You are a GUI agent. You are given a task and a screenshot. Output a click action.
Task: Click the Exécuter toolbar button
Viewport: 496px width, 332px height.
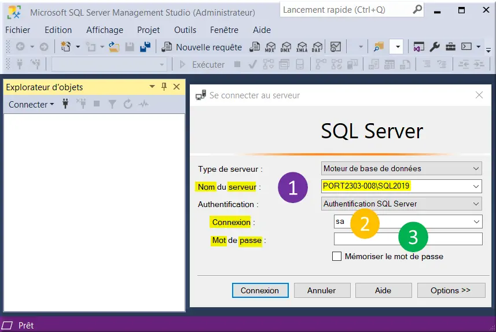coord(202,65)
